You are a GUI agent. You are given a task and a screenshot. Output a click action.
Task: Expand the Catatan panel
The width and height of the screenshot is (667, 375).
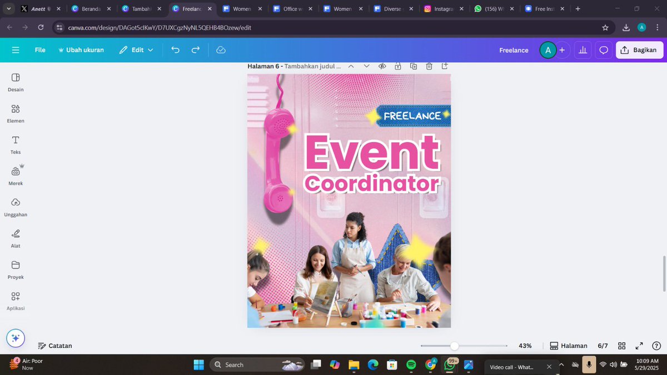point(55,345)
